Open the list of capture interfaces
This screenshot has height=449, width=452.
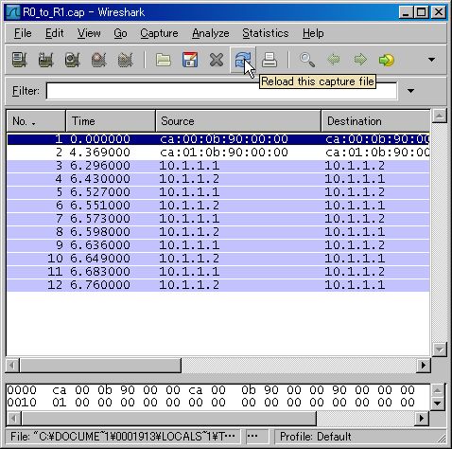[x=19, y=60]
